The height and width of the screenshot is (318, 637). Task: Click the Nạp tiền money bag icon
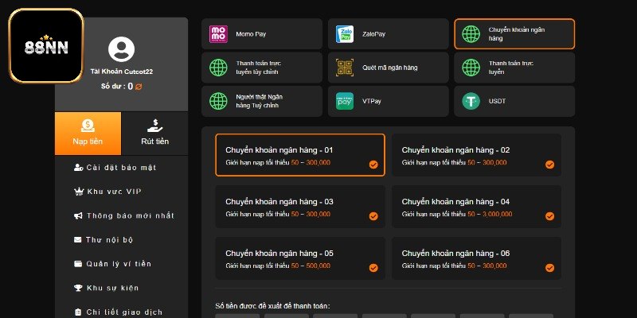(88, 126)
